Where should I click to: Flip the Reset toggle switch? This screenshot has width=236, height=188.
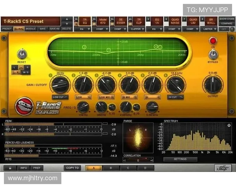(x=22, y=54)
